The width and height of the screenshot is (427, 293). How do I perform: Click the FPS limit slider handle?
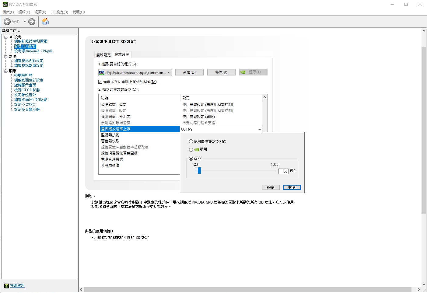(199, 171)
